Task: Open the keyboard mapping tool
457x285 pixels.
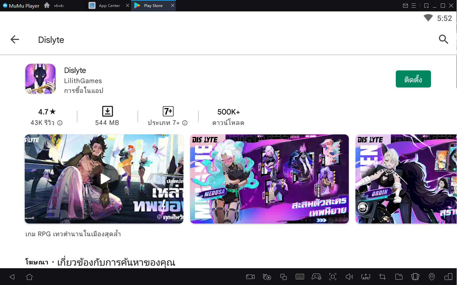Action: click(300, 277)
